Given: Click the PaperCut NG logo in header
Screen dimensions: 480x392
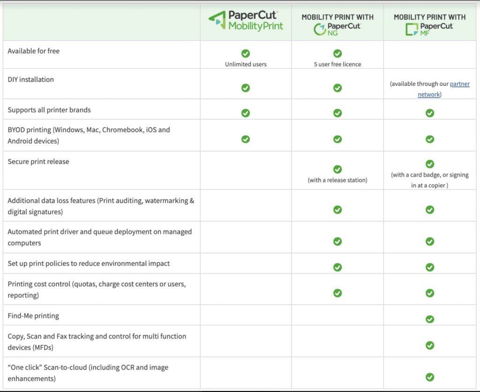Looking at the screenshot, I should click(337, 30).
